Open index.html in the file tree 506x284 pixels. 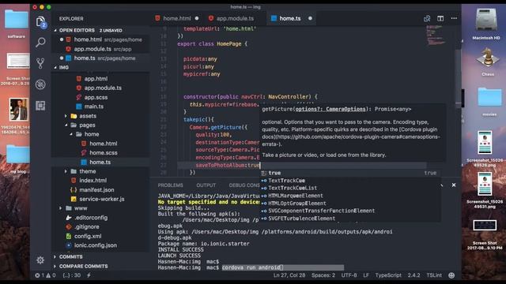pos(93,181)
